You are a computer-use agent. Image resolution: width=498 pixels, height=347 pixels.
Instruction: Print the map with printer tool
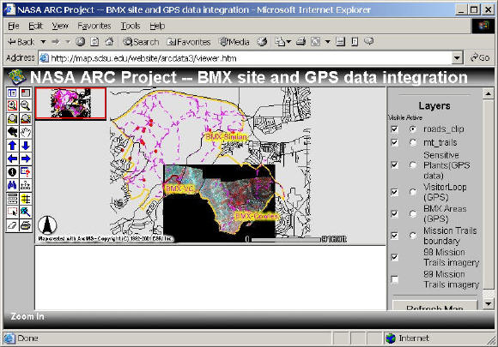click(x=26, y=225)
